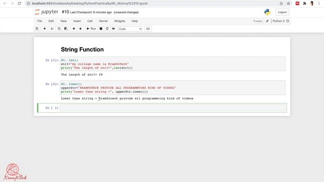Copy the selected cells with the toolbar icon
Viewport: 324px width, 182px height.
[59, 29]
